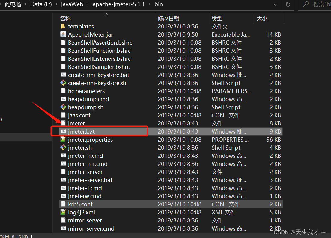Click the create-rmi-keystore.bat file icon
This screenshot has width=331, height=238.
[63, 75]
